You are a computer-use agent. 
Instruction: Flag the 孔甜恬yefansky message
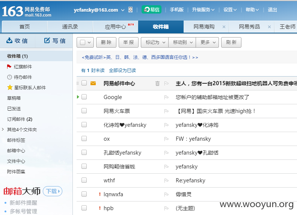coord(166,153)
